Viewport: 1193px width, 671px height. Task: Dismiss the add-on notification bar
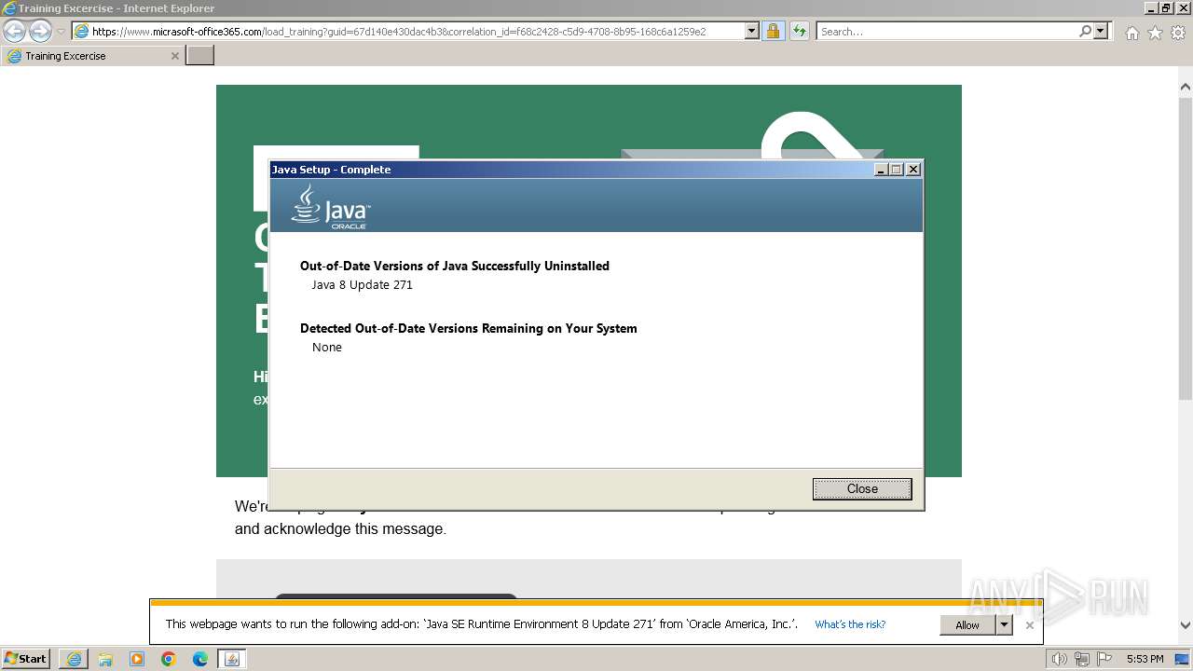click(x=1029, y=625)
